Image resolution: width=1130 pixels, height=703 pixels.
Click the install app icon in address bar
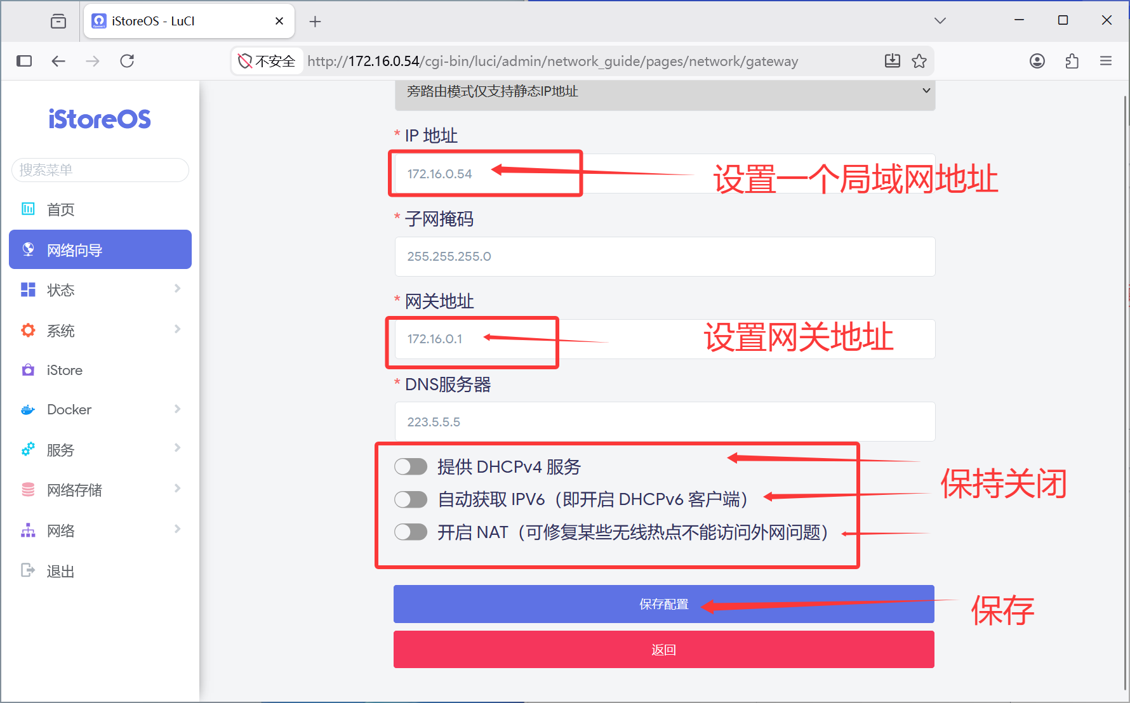coord(893,61)
